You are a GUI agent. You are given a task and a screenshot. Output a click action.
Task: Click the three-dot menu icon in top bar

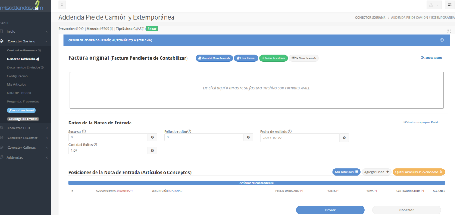pos(62,5)
